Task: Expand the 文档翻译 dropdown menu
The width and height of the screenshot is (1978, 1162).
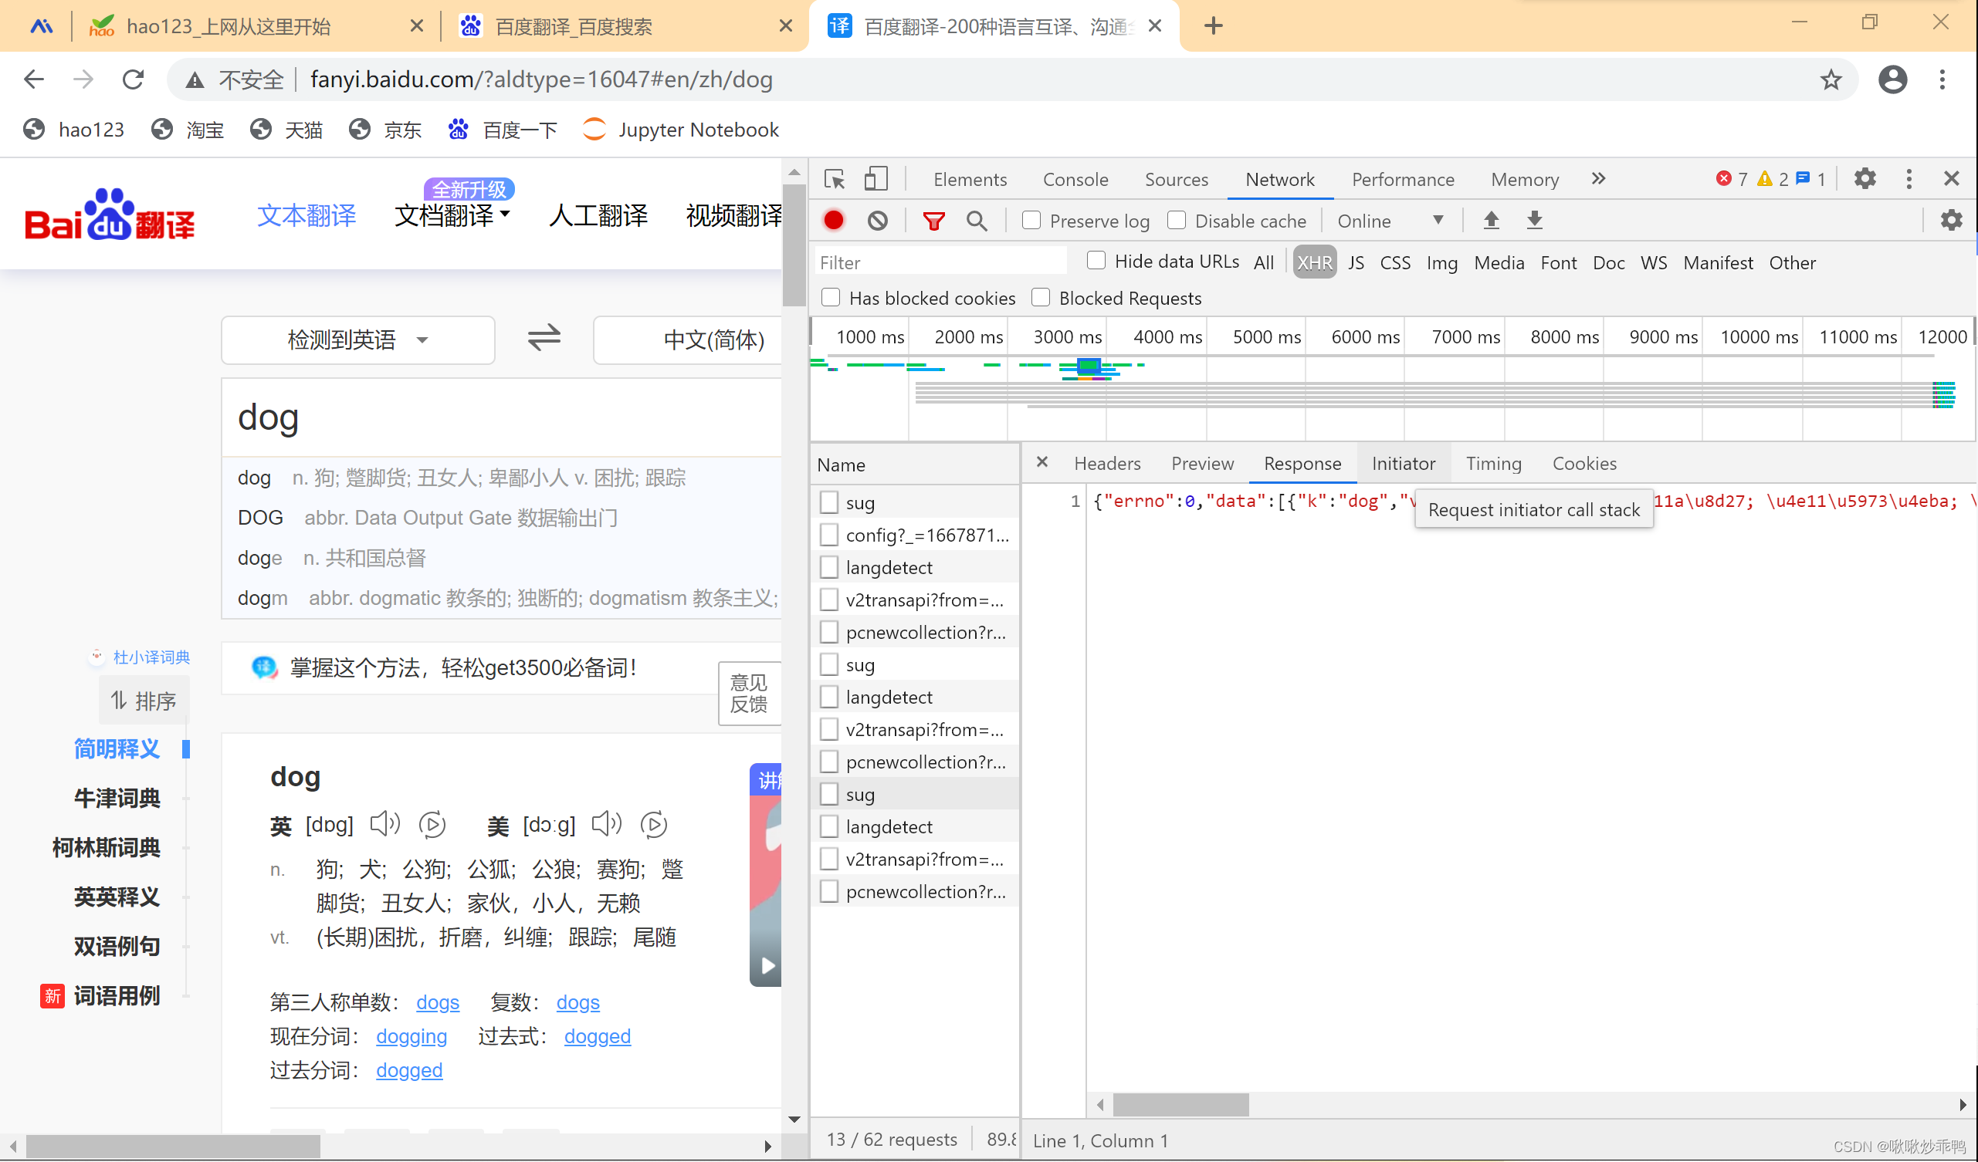Action: (x=453, y=215)
